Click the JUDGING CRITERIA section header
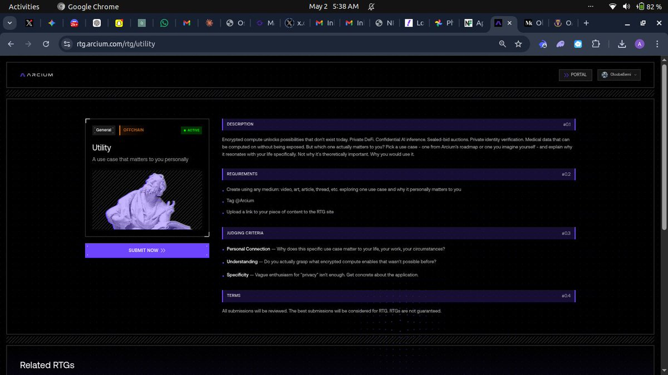The image size is (668, 375). [x=398, y=233]
